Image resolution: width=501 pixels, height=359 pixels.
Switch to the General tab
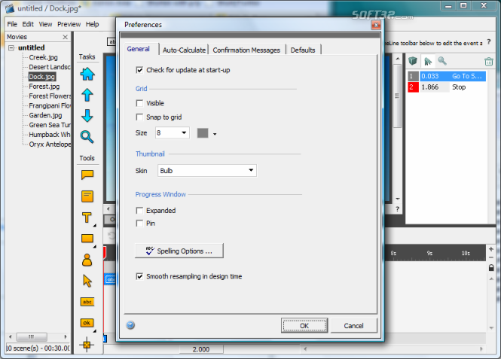(x=139, y=49)
